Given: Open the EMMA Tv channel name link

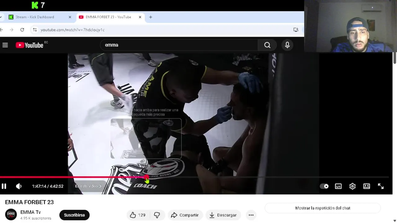Looking at the screenshot, I should click(30, 212).
